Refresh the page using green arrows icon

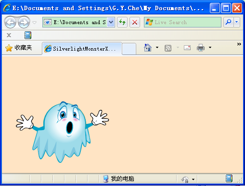point(122,22)
